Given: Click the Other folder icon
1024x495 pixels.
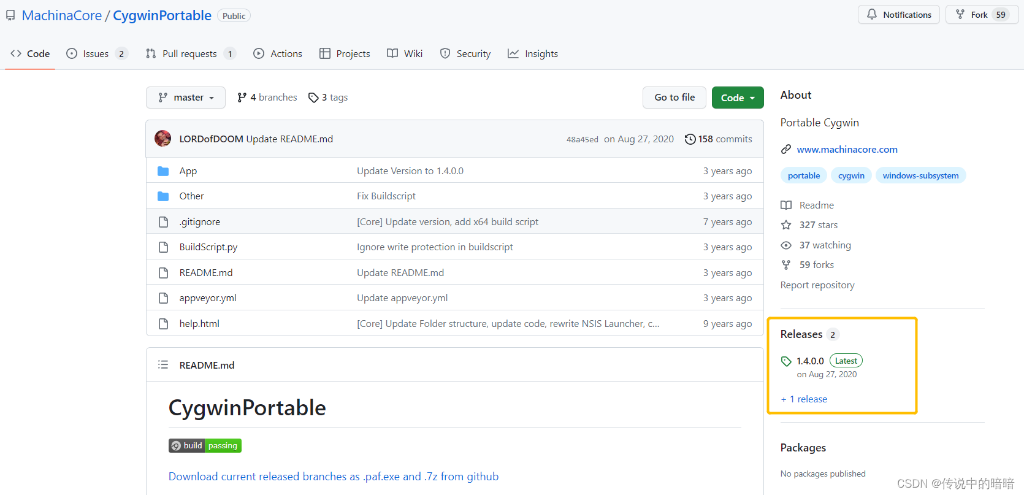Looking at the screenshot, I should (163, 196).
